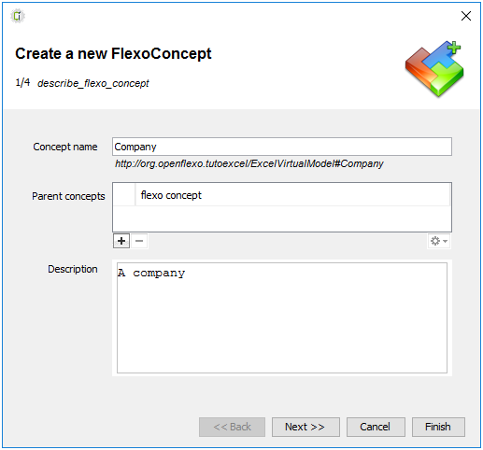483x450 pixels.
Task: Click the FlexoConcept puzzle logo image
Action: [x=434, y=69]
